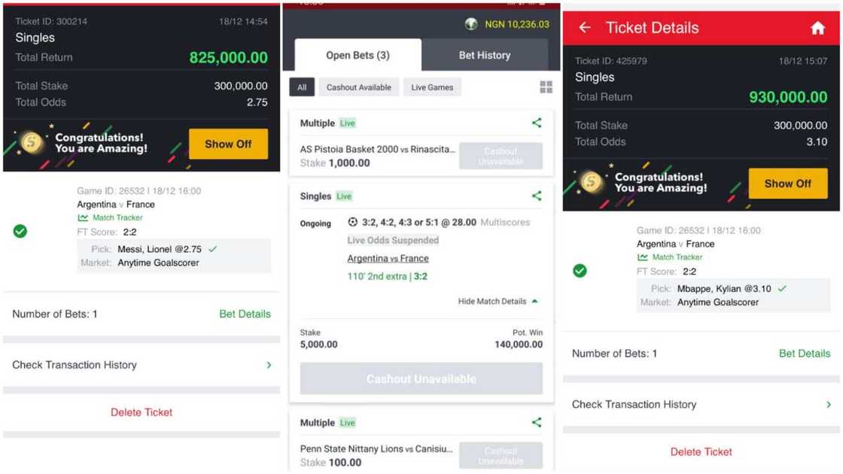Switch to the Bet History tab
Viewport: 843px width, 474px height.
click(x=485, y=56)
